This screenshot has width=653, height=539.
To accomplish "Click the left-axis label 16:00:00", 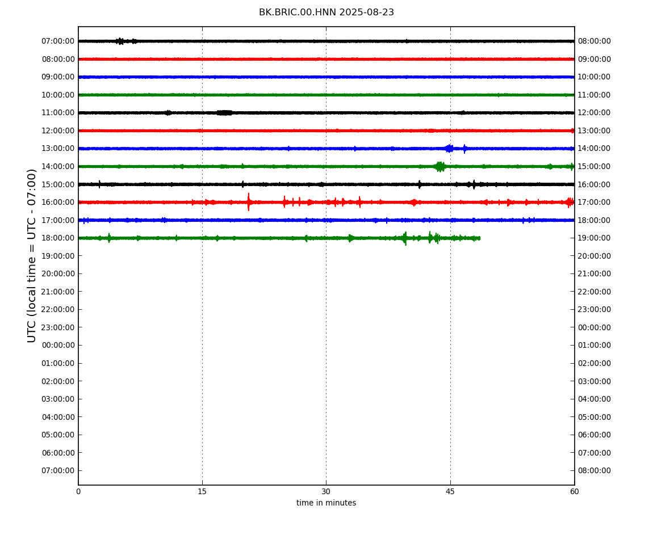I will [58, 203].
